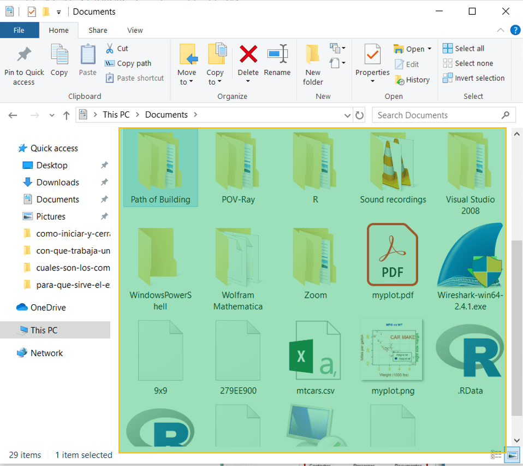Open Pictures in the navigation pane
The width and height of the screenshot is (523, 466).
pos(50,216)
